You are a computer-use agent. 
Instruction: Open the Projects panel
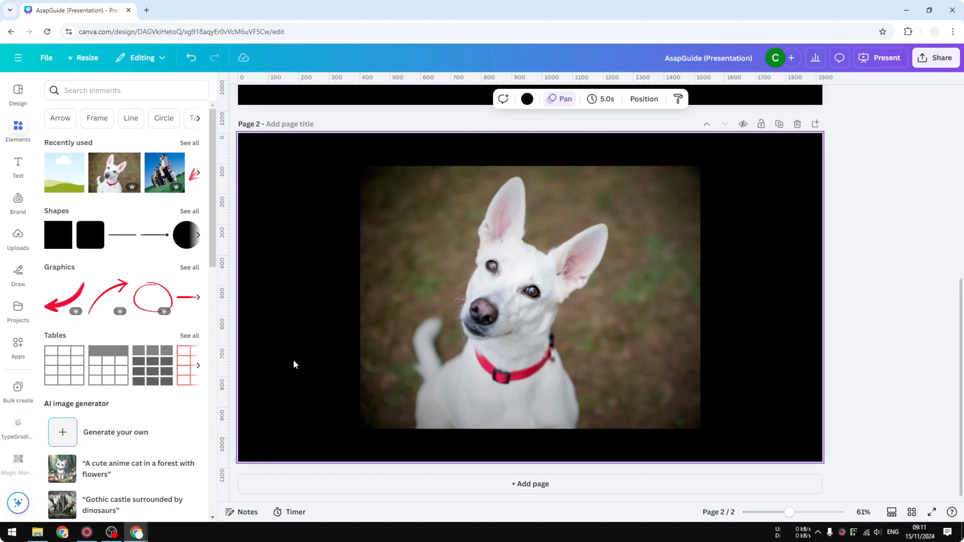click(x=18, y=312)
